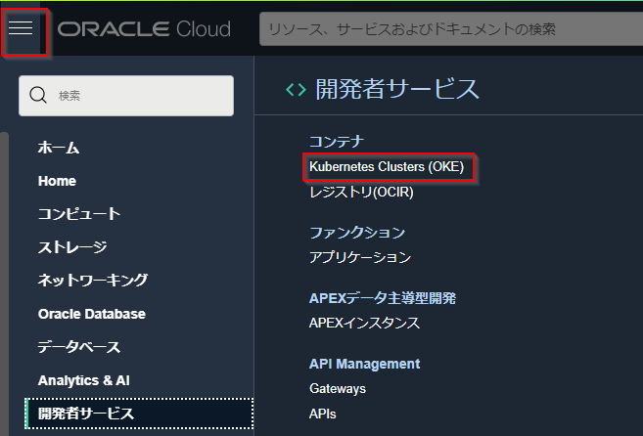Click the magnifier icon in sidebar search
The height and width of the screenshot is (436, 643).
(39, 95)
